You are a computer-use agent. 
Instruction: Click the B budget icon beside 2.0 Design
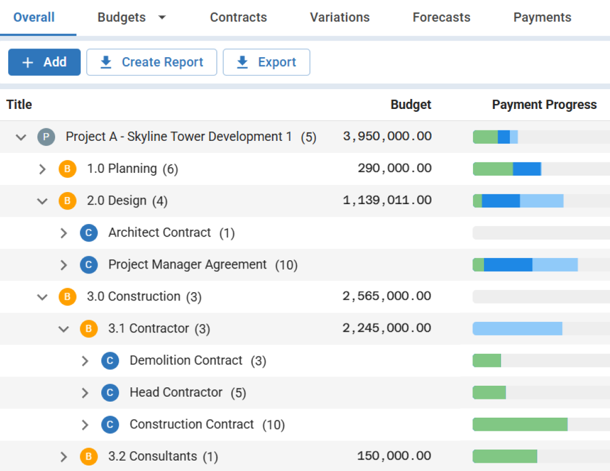67,201
